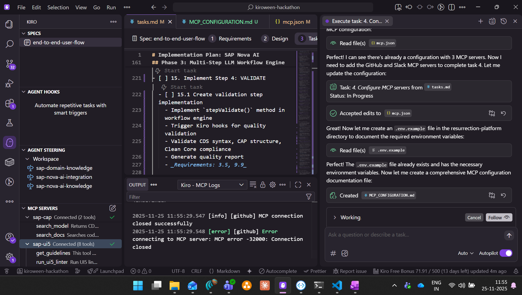522x295 pixels.
Task: Focus the chat input field
Action: tap(415, 235)
